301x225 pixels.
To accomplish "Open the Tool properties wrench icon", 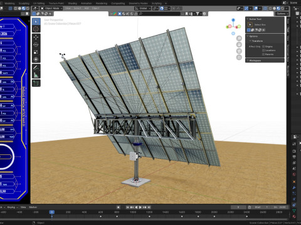I will coord(294,144).
